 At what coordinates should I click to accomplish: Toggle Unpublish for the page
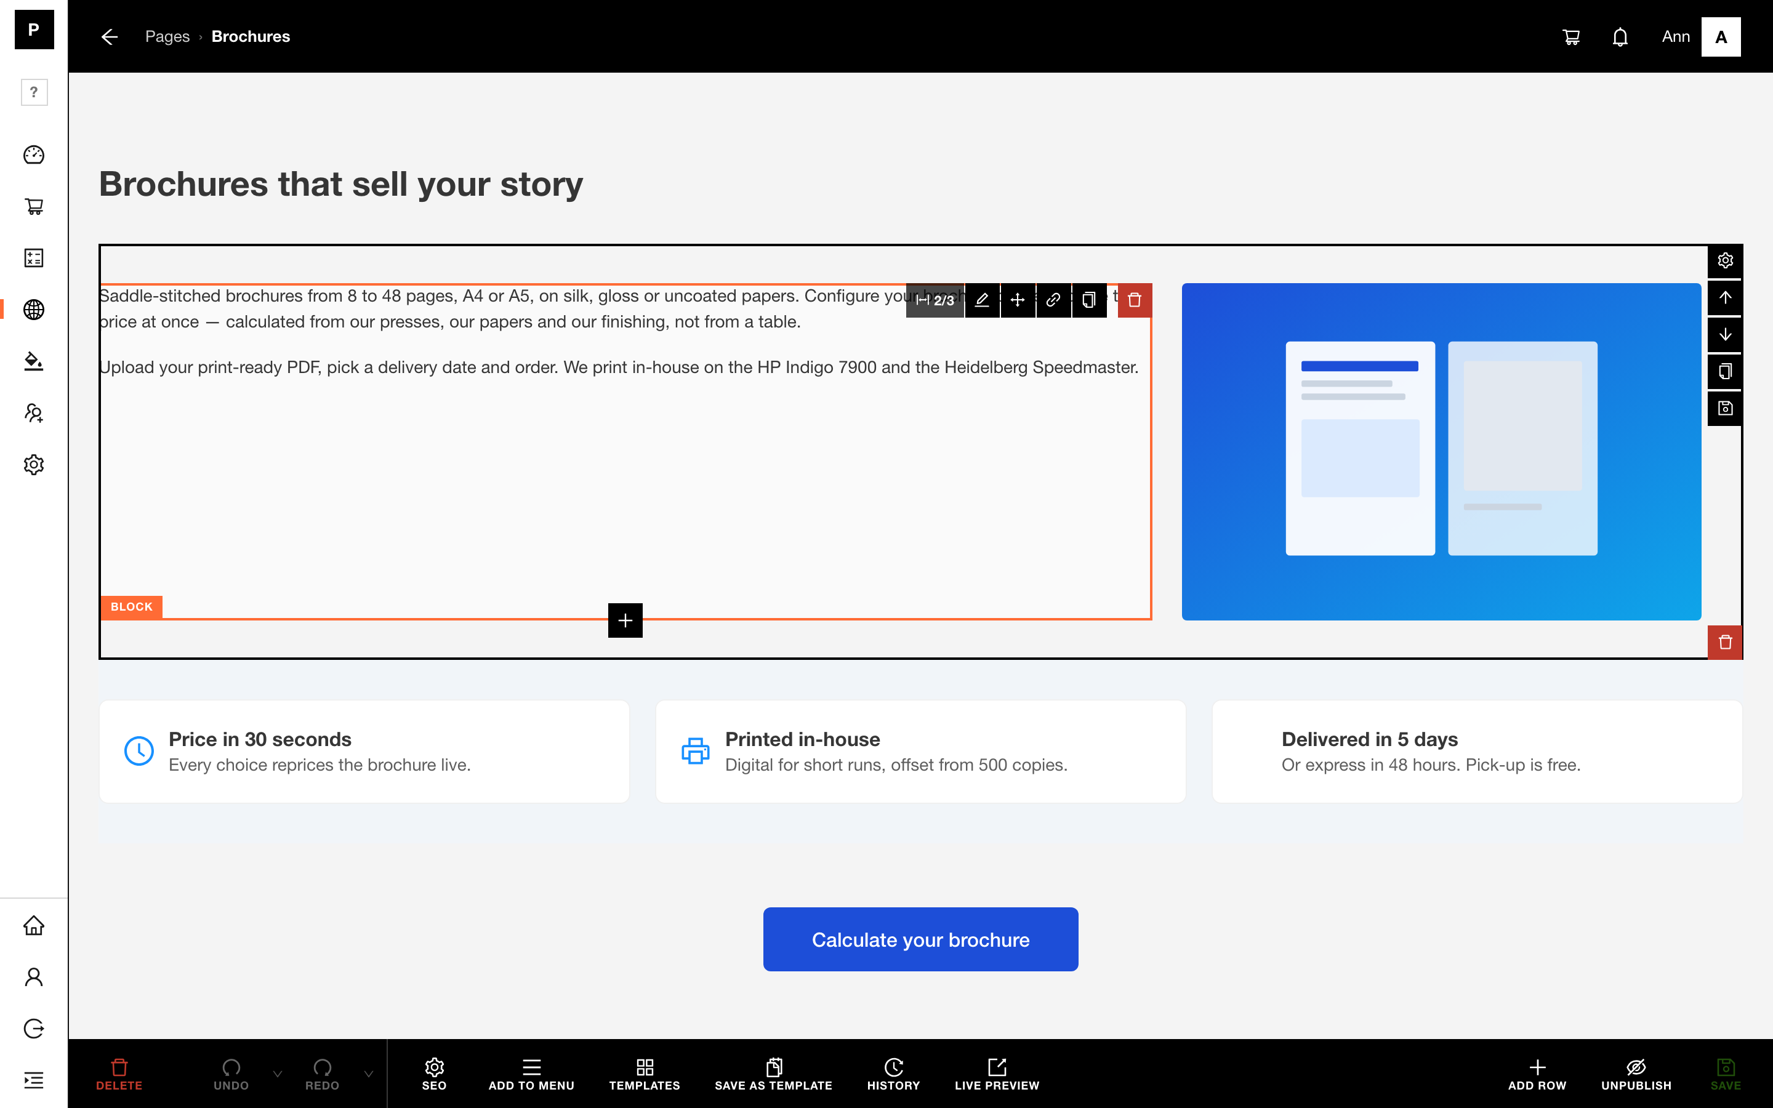coord(1636,1074)
